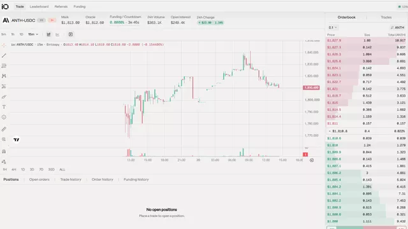408x229 pixels.
Task: Click the TradingView logo on the chart
Action: [17, 140]
